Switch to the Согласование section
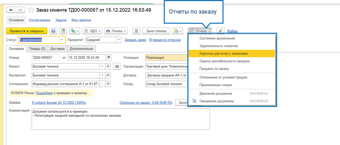 coord(40,20)
